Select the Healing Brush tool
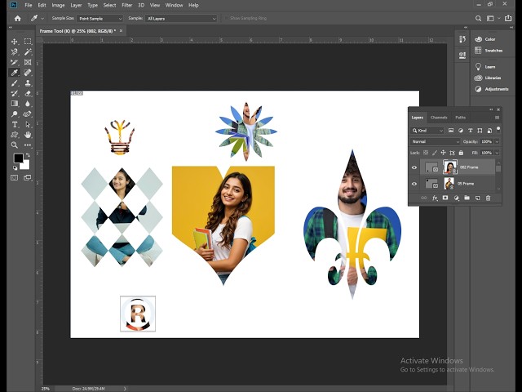The width and height of the screenshot is (522, 392). point(28,73)
